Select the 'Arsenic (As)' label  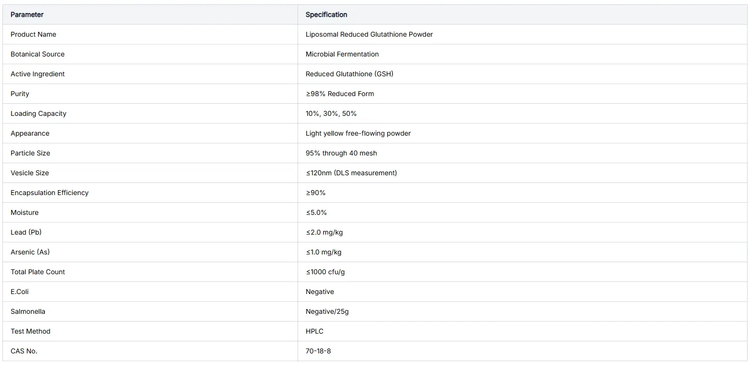pyautogui.click(x=30, y=252)
